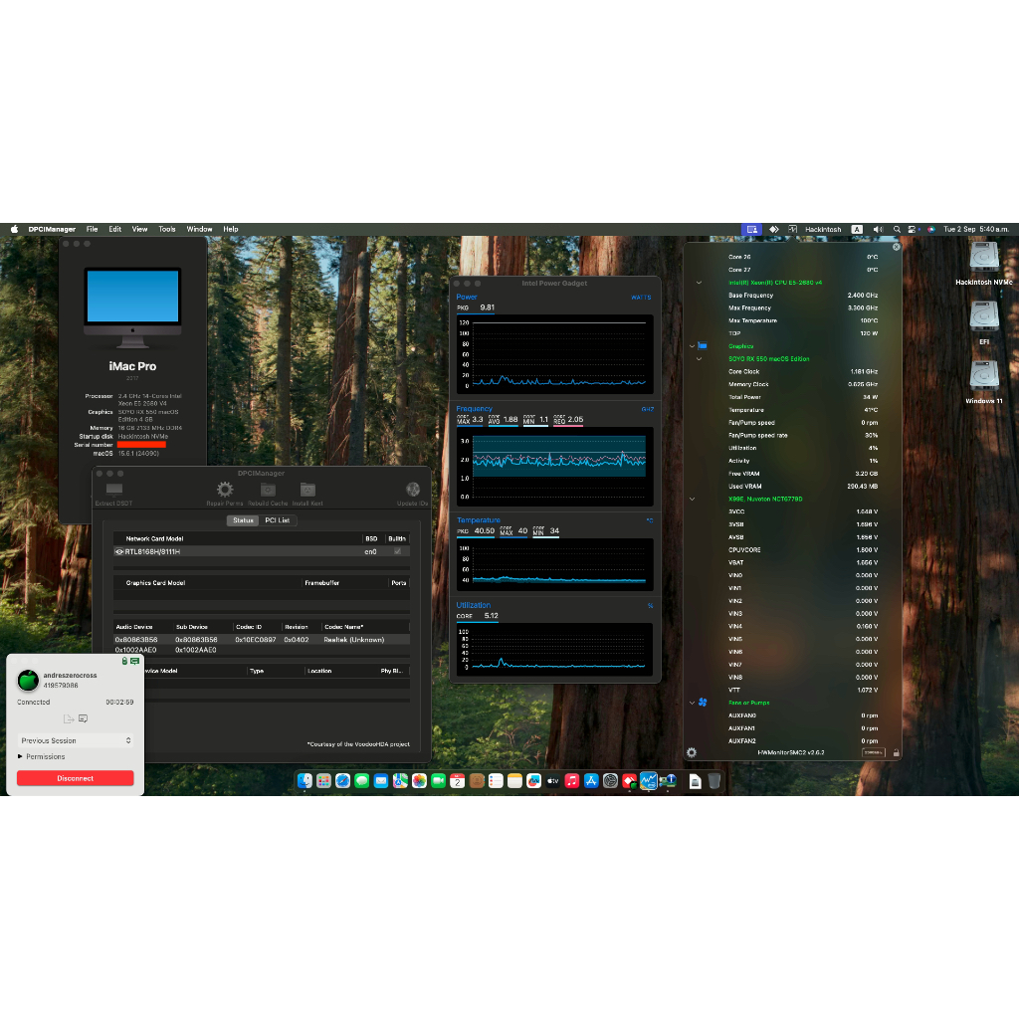Open the EFI drive on desktop

(984, 317)
